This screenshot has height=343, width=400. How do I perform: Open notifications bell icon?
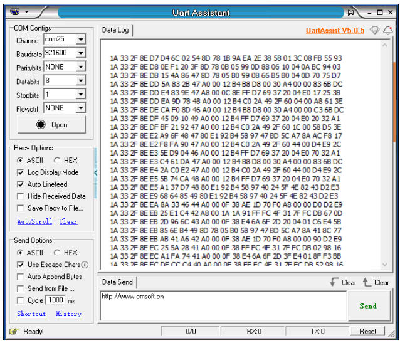tap(388, 30)
